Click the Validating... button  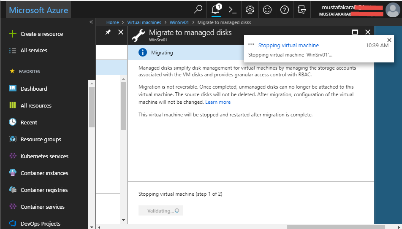click(160, 210)
